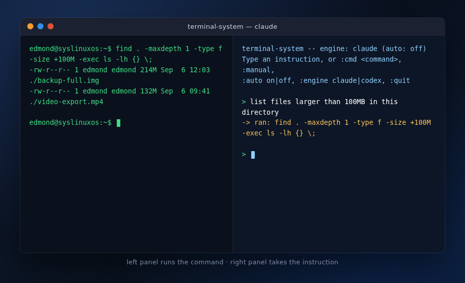Click the 'Type an instruction' help line

point(321,59)
